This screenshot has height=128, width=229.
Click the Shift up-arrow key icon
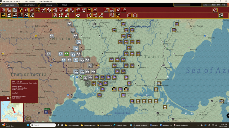click(129, 15)
